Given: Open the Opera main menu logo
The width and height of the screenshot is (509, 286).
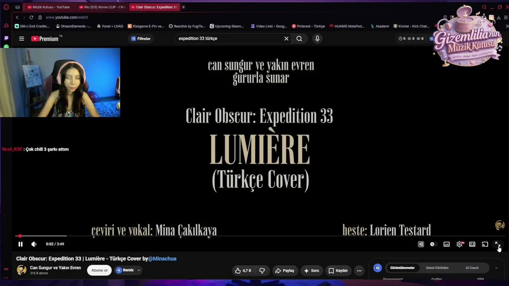Looking at the screenshot, I should click(6, 7).
